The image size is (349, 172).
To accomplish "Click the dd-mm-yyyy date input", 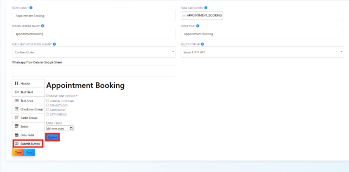I will tap(60, 129).
